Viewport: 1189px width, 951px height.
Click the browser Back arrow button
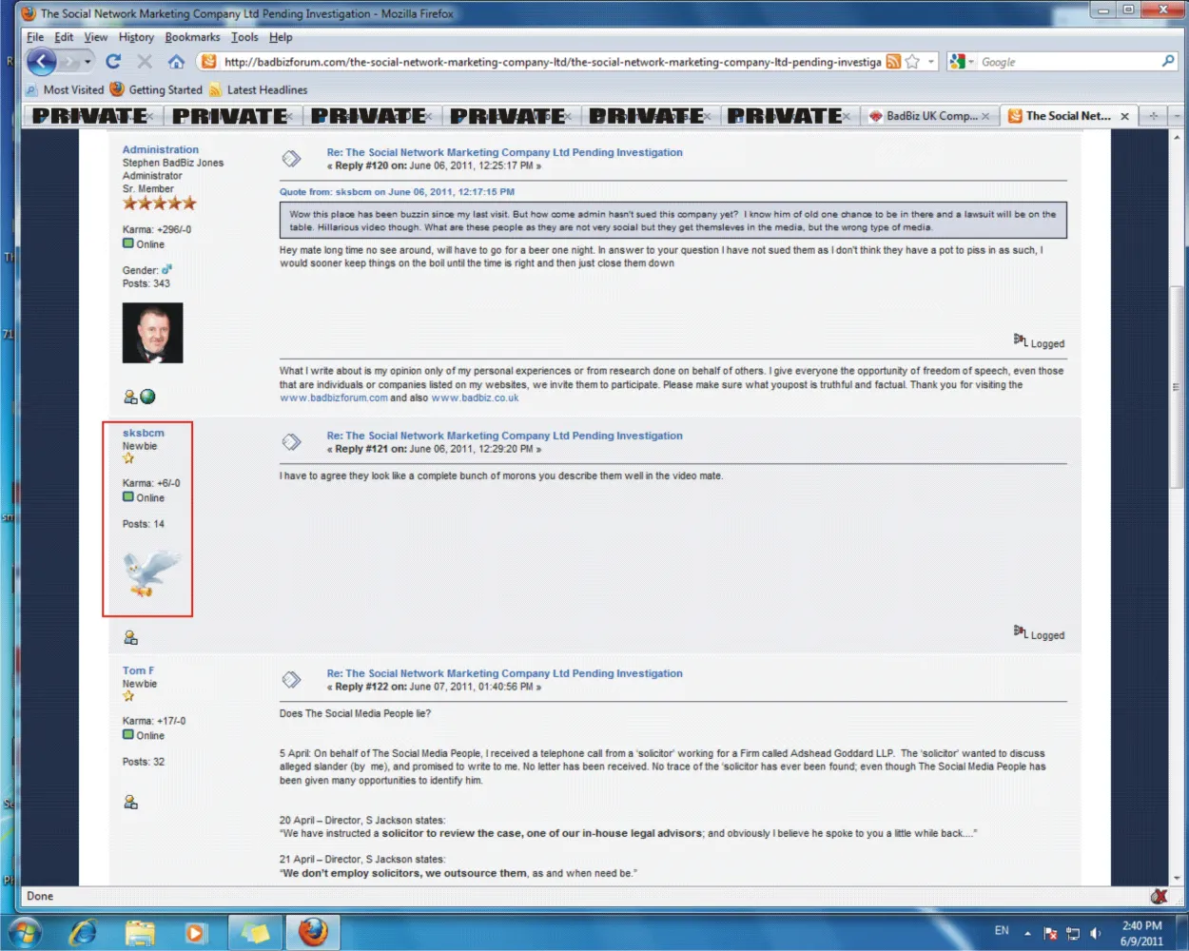(x=41, y=62)
